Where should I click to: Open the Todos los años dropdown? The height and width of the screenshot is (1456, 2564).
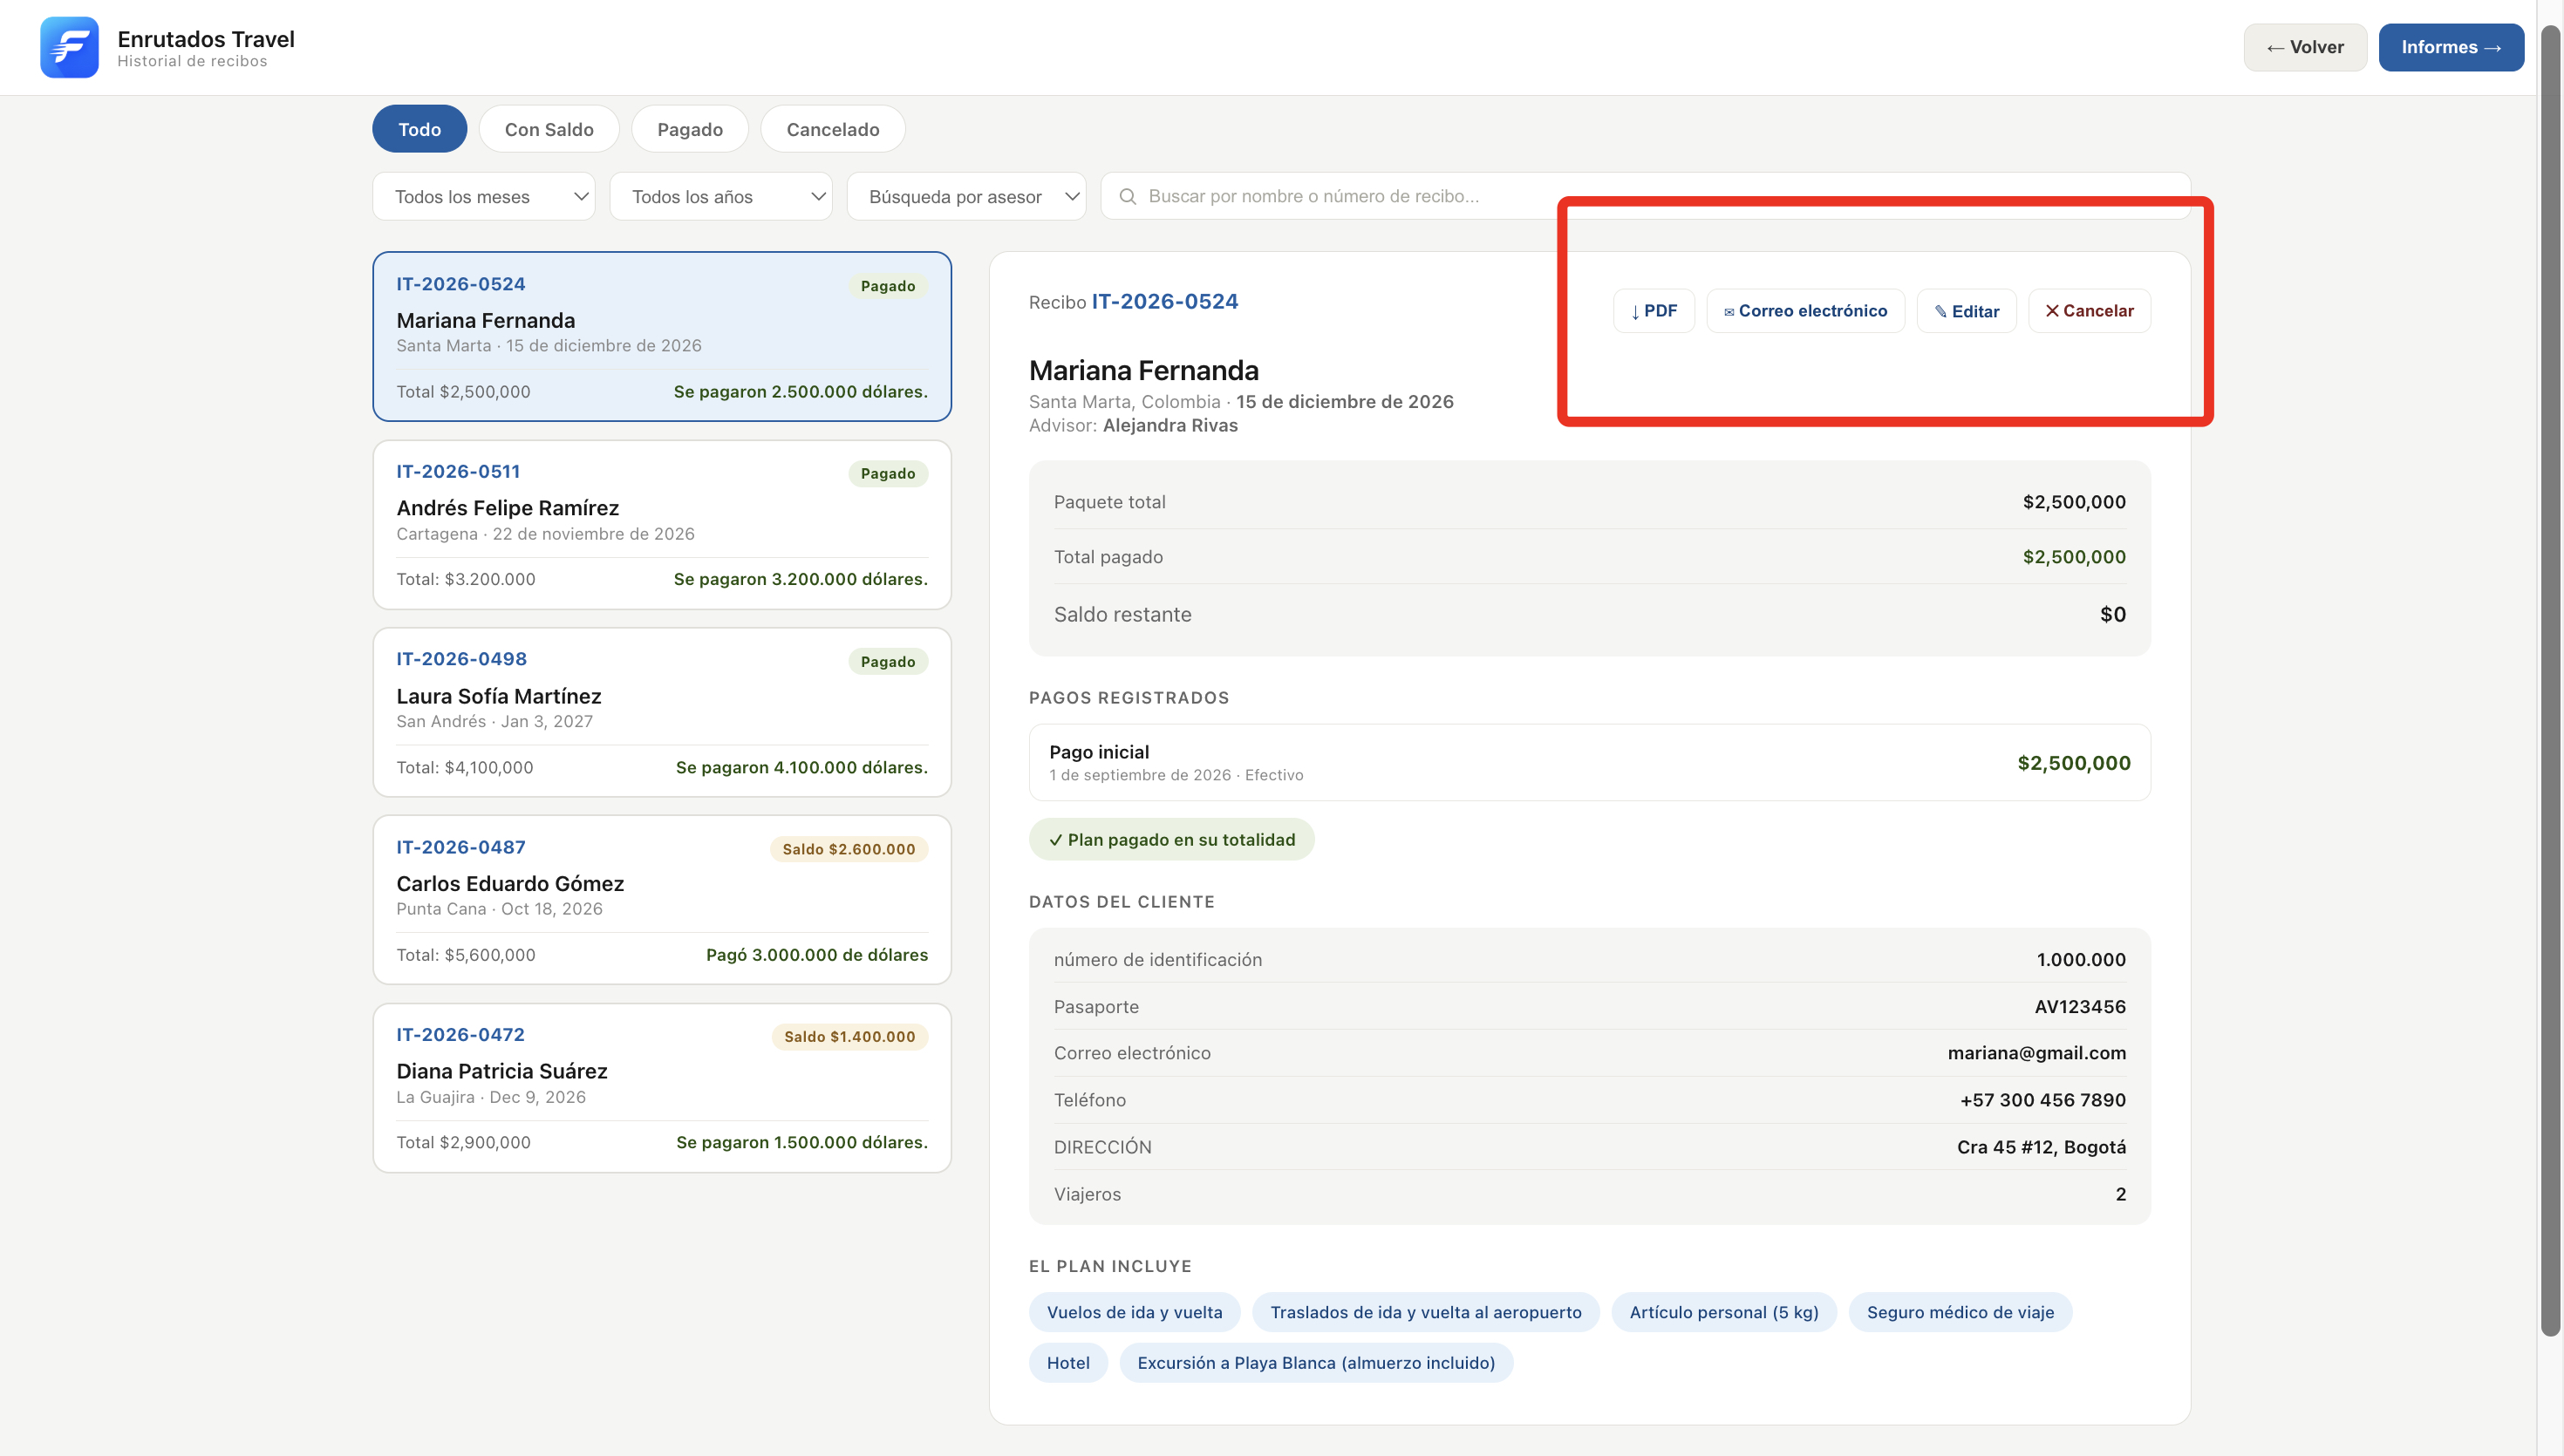[721, 197]
